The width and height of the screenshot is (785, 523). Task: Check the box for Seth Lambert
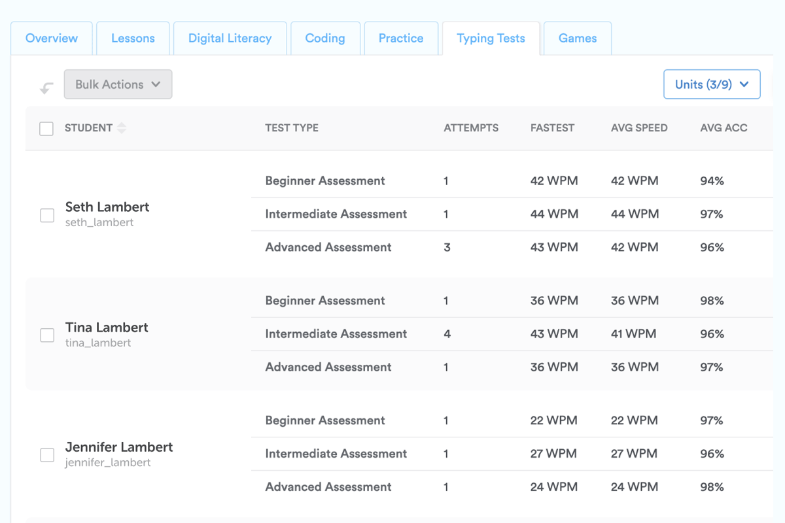(47, 215)
